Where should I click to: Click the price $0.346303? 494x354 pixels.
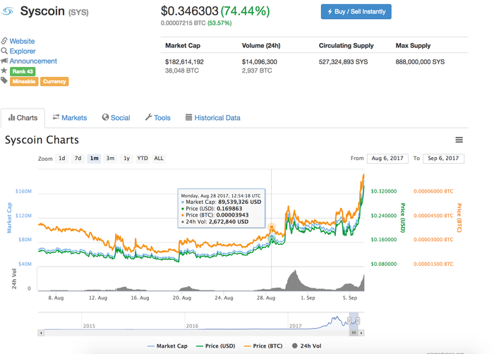point(189,11)
